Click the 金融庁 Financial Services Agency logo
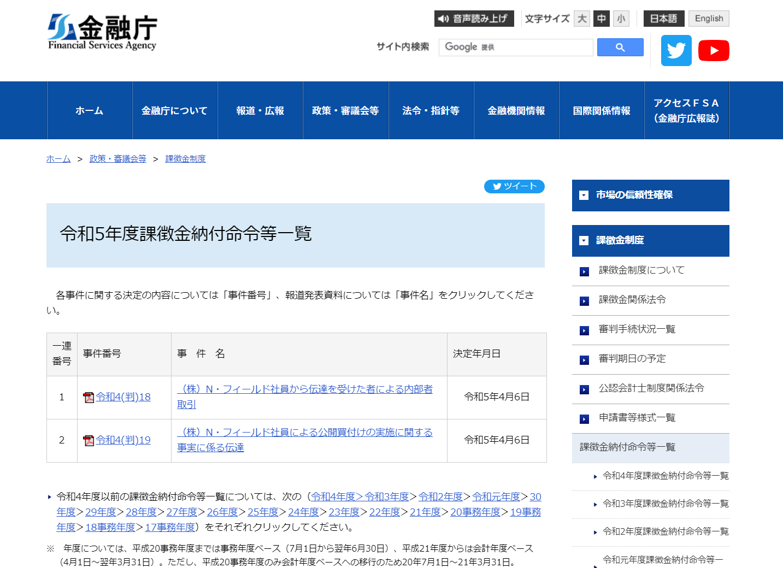Viewport: 783px width, 568px height. click(102, 31)
